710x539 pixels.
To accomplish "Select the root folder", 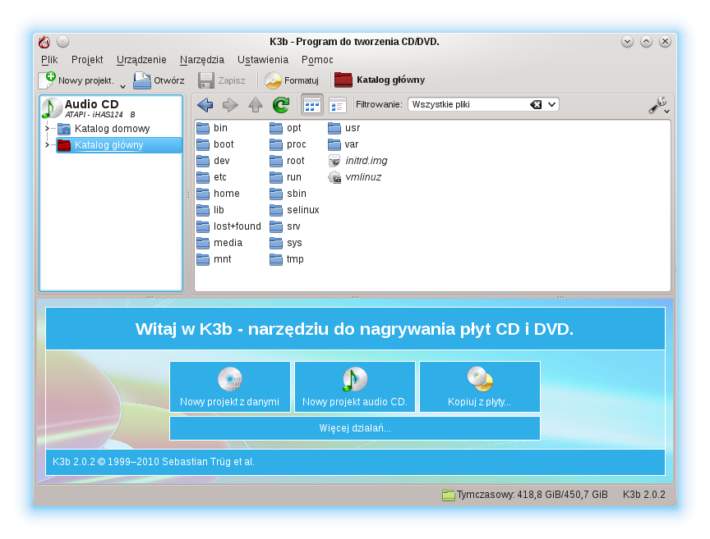I will click(287, 161).
